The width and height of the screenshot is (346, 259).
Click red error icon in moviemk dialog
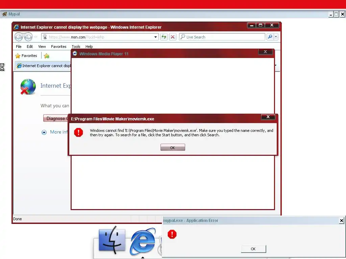point(78,132)
